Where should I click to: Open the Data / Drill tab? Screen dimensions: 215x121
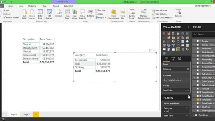(x=68, y=6)
